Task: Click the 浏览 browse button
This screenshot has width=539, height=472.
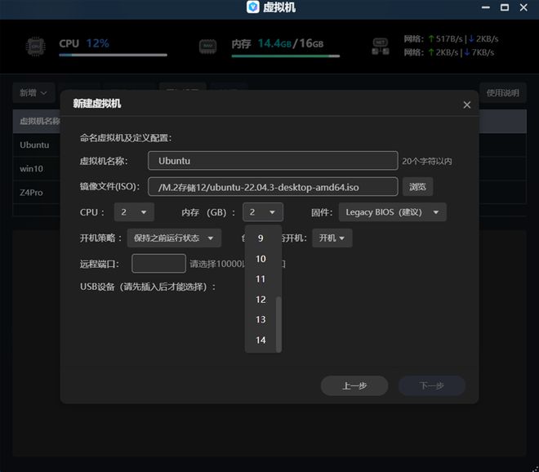Action: point(417,187)
